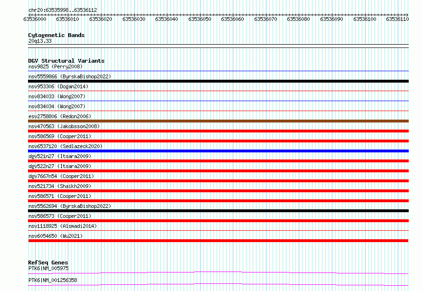Open the PTK6|NM_001256358 gene label
Image resolution: width=422 pixels, height=291 pixels.
(x=53, y=280)
